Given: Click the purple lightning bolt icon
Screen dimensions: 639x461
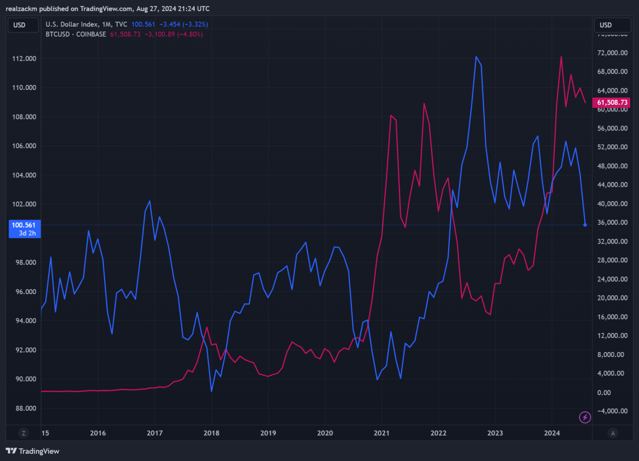Looking at the screenshot, I should pyautogui.click(x=585, y=417).
